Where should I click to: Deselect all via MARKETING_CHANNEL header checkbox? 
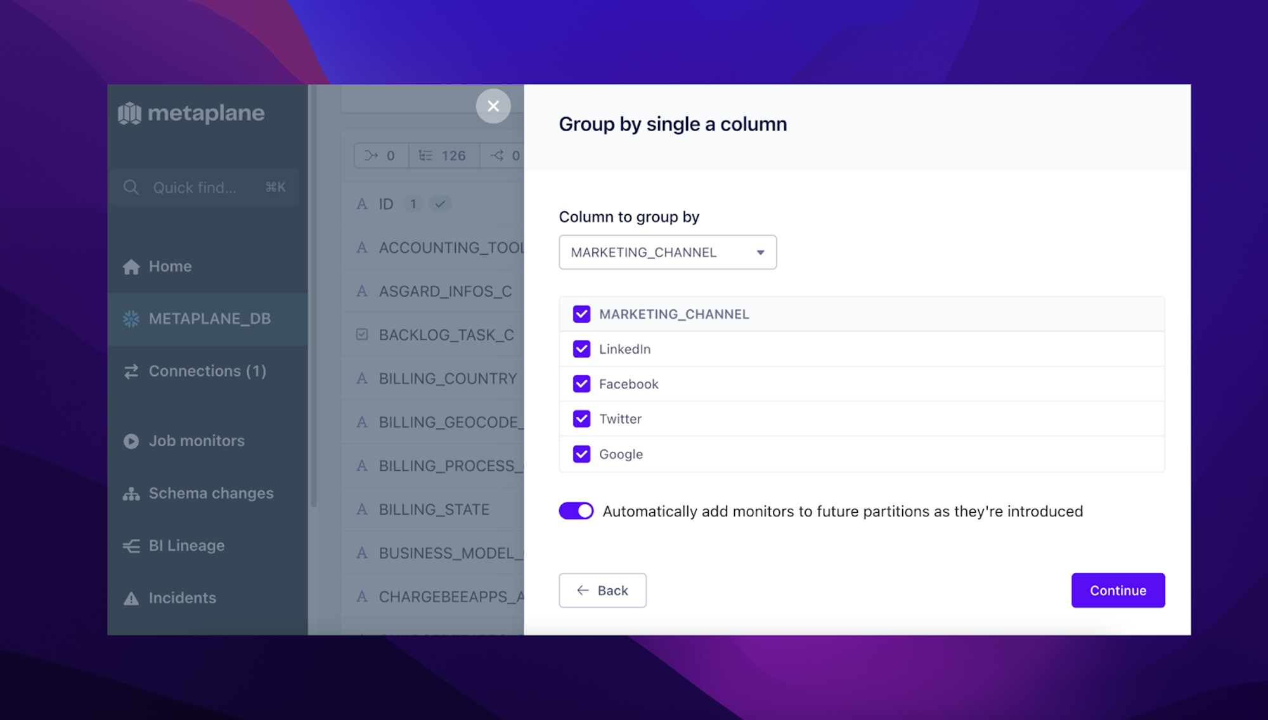pos(581,314)
